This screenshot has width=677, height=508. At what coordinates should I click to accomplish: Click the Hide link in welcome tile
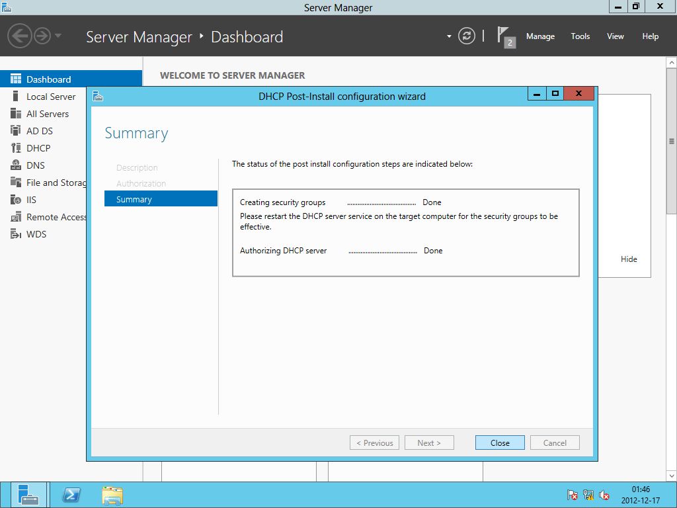(x=629, y=259)
